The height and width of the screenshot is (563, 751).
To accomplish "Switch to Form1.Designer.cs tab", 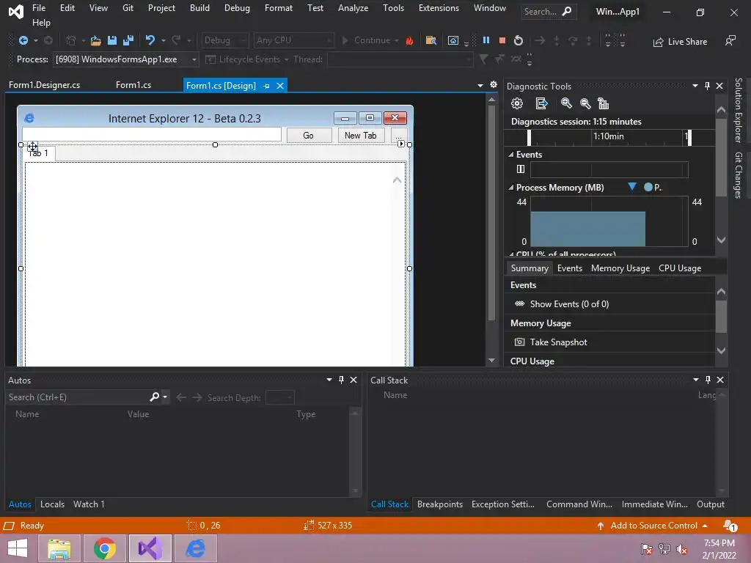I will [45, 85].
